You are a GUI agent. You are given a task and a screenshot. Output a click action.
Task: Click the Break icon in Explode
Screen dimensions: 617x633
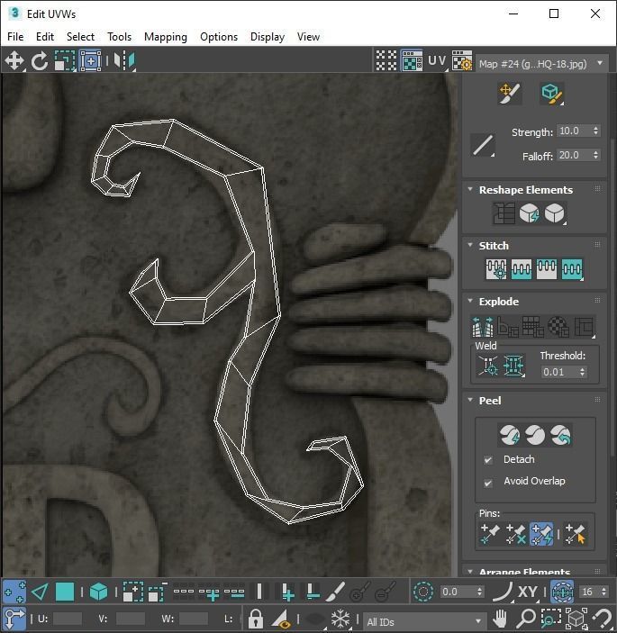(483, 327)
